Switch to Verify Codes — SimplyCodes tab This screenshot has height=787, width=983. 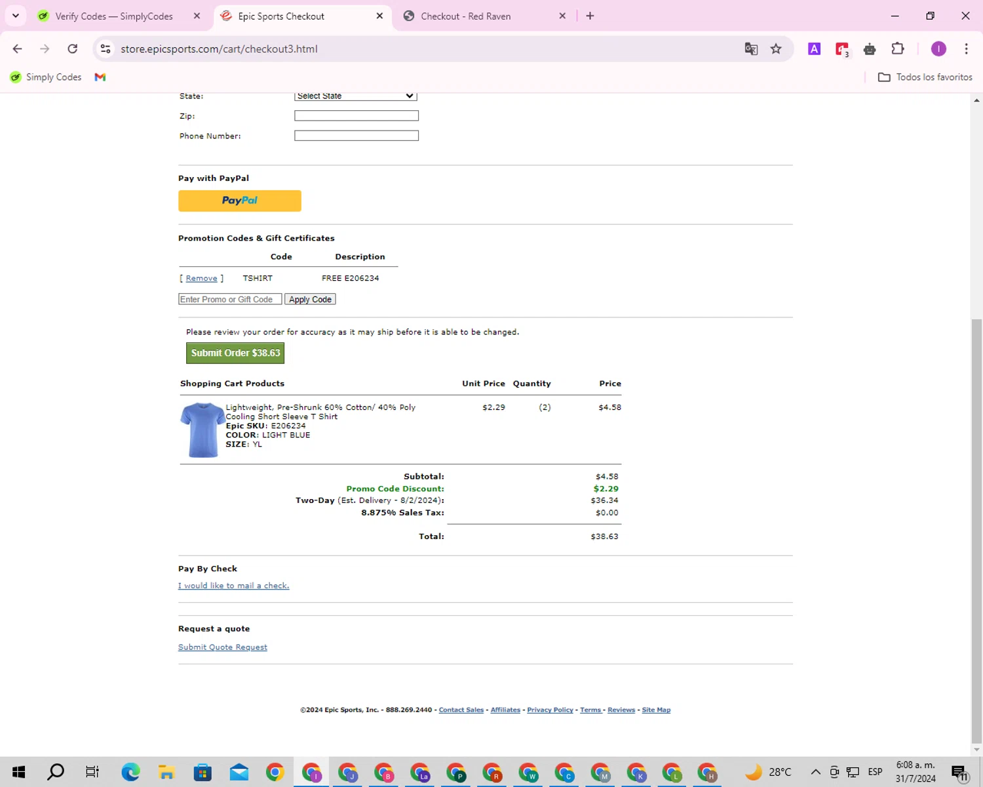[x=114, y=16]
